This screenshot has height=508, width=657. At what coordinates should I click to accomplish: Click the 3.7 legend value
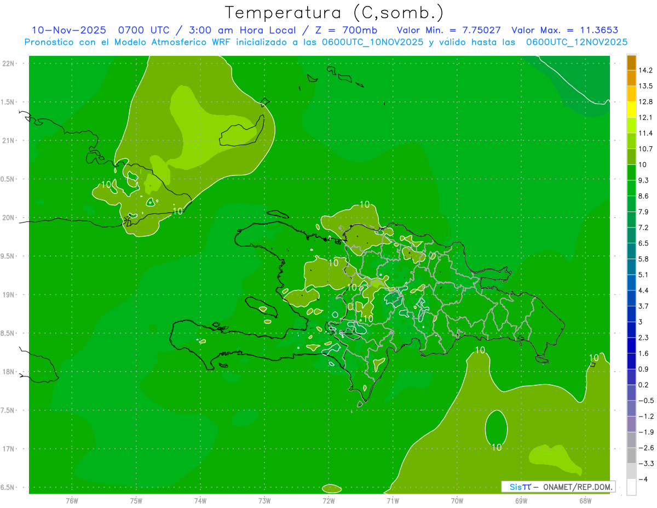644,306
